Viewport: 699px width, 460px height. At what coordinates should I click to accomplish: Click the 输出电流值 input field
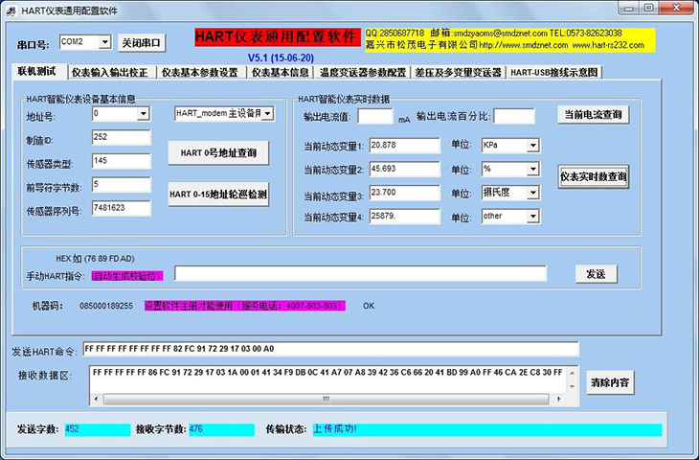click(374, 116)
